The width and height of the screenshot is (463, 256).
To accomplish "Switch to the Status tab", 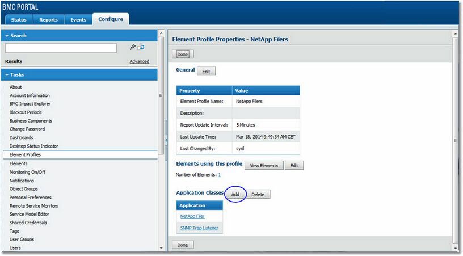I will pyautogui.click(x=19, y=20).
